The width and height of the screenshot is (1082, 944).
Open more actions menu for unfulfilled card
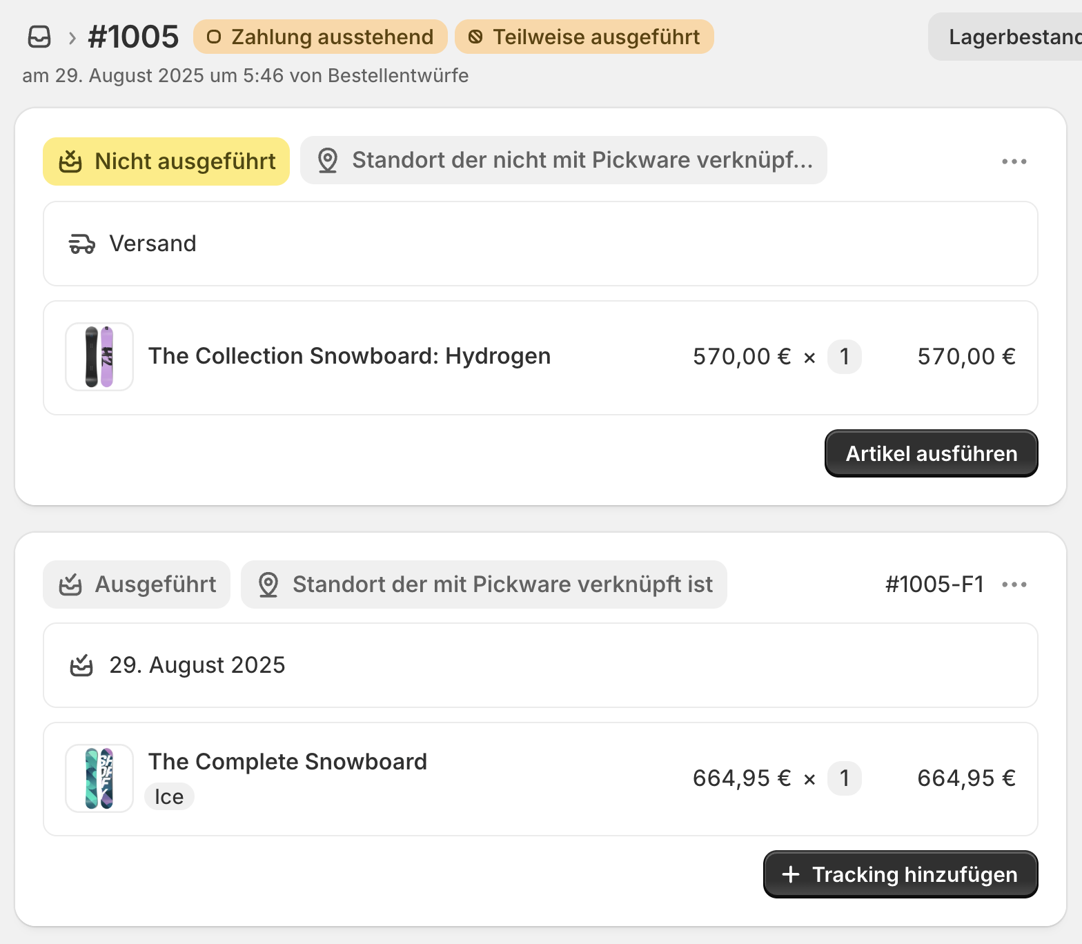point(1014,161)
